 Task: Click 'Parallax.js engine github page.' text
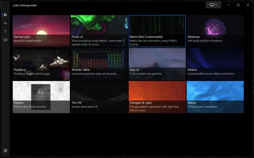pyautogui.click(x=32, y=74)
